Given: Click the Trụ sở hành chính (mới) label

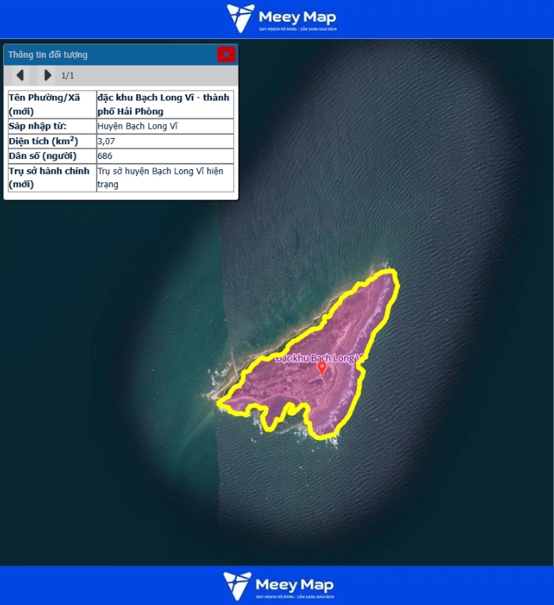Looking at the screenshot, I should pyautogui.click(x=51, y=177).
